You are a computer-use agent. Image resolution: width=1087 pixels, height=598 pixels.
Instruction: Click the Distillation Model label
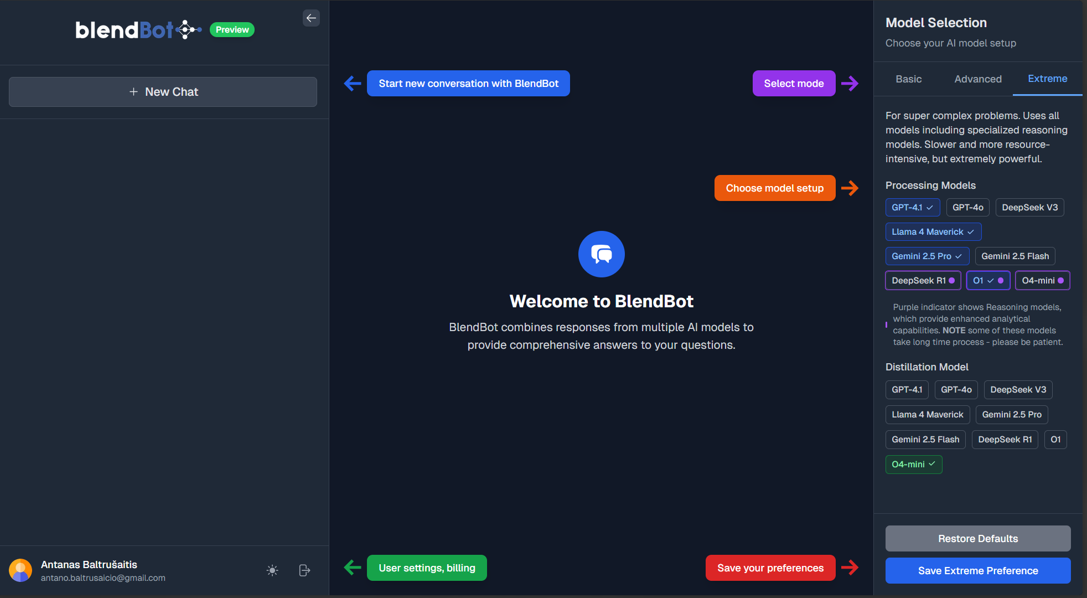(x=927, y=367)
